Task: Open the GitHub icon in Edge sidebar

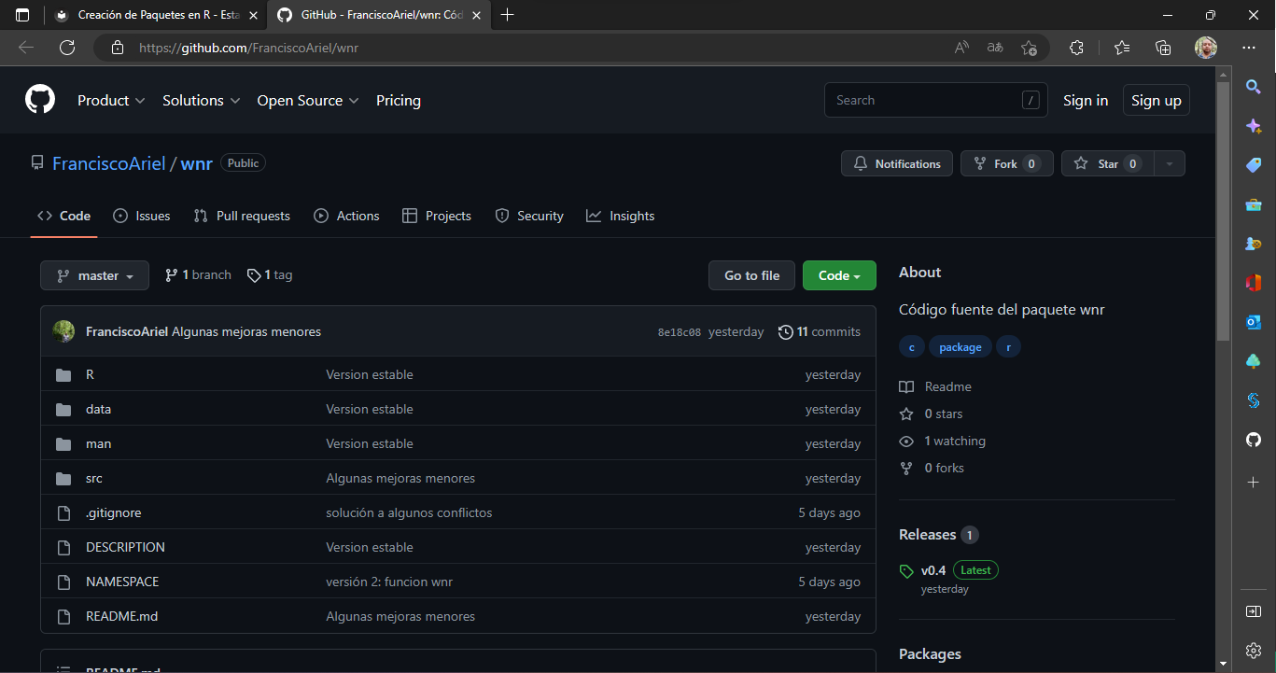Action: [1254, 440]
